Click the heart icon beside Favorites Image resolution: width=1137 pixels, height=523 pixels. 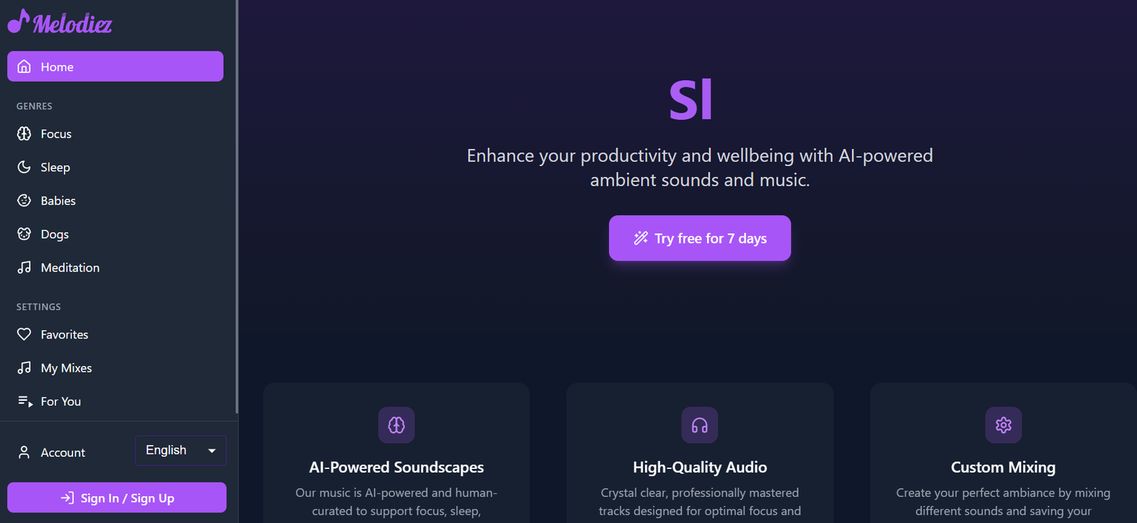(x=24, y=334)
